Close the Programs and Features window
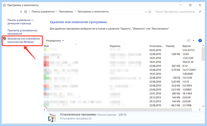Image resolution: width=207 pixels, height=126 pixels. [x=200, y=5]
